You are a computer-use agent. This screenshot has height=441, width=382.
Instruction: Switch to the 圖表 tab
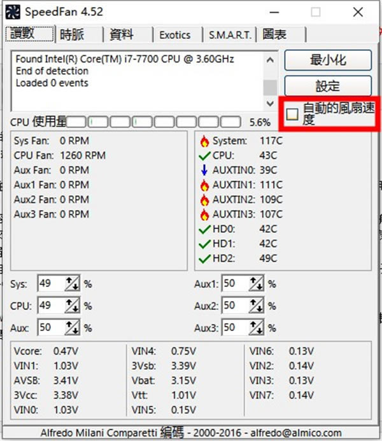pyautogui.click(x=281, y=35)
